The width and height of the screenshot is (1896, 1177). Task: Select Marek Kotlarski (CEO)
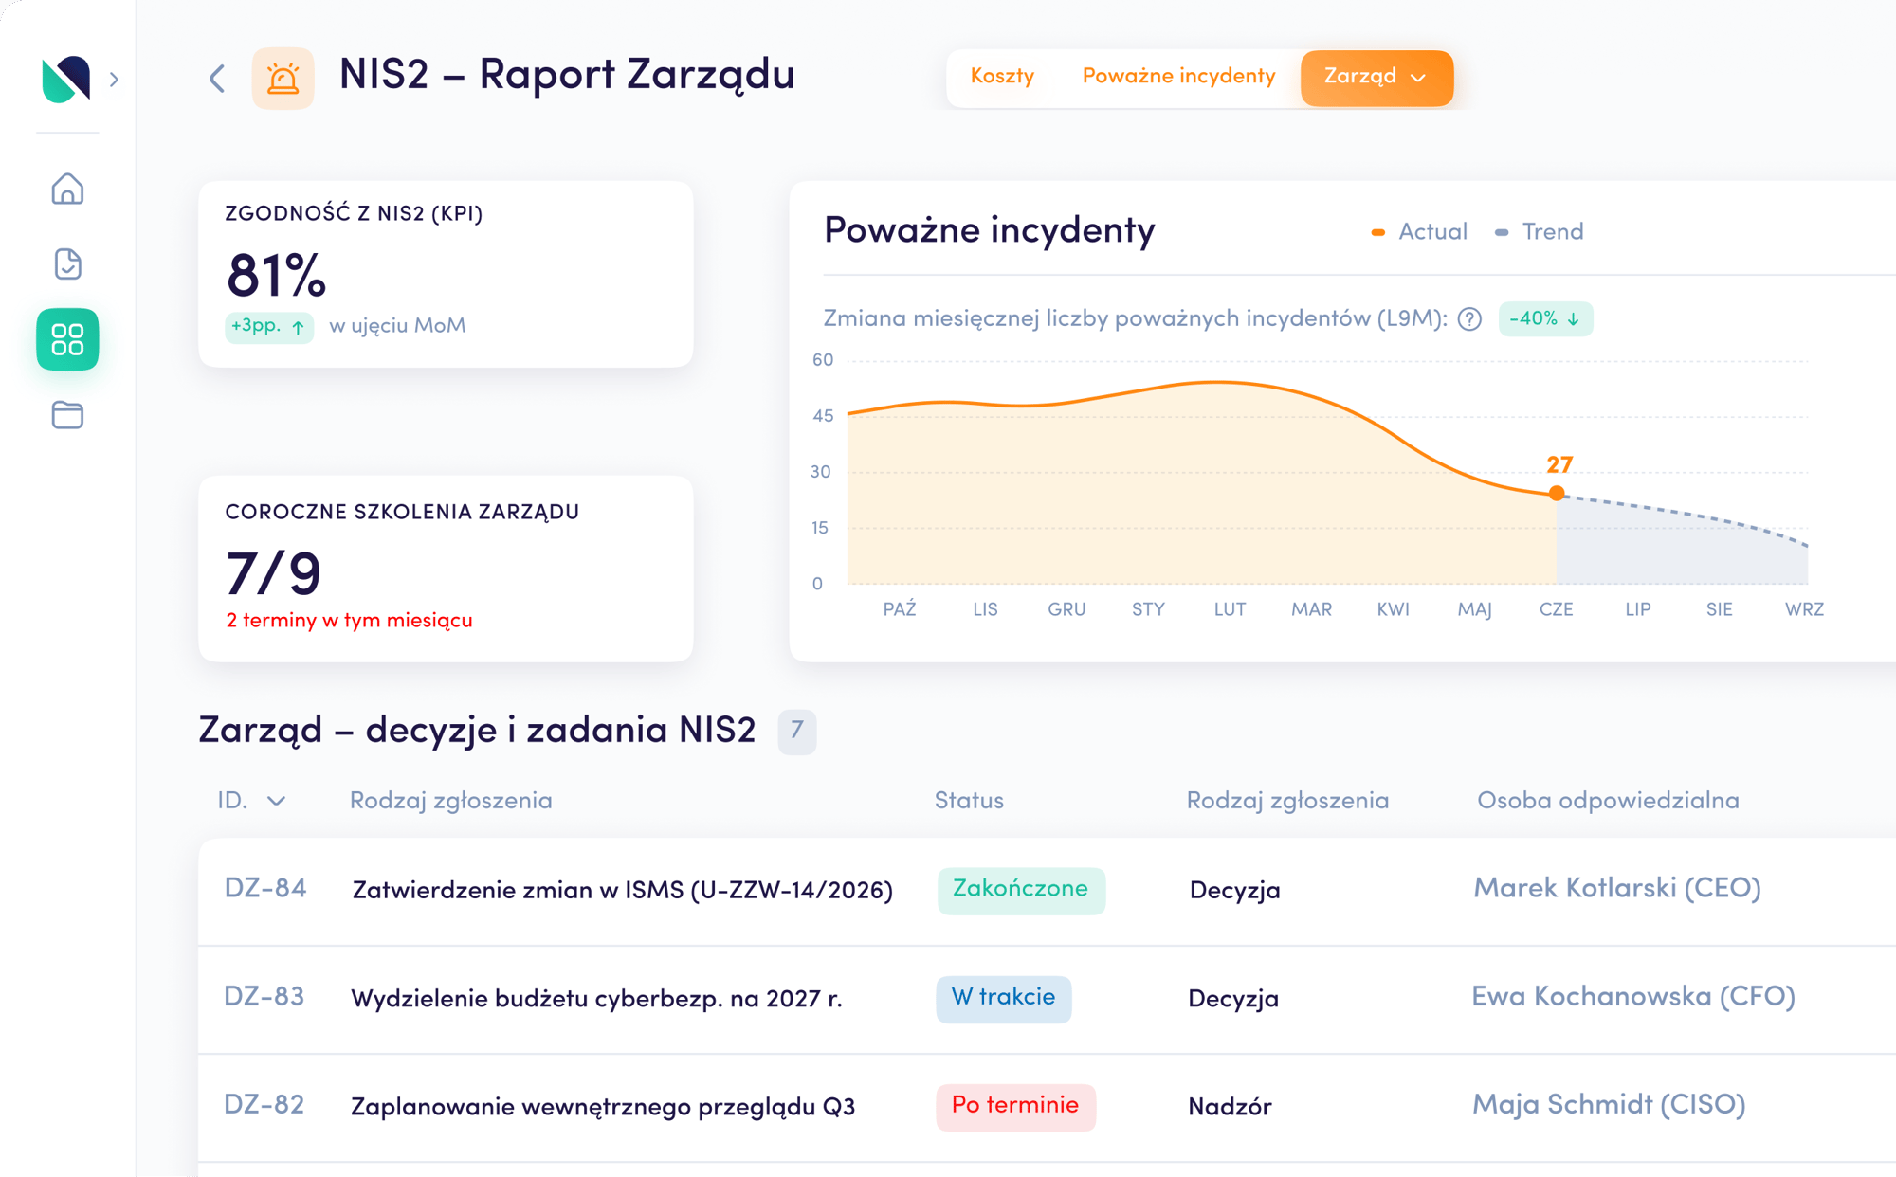tap(1617, 889)
